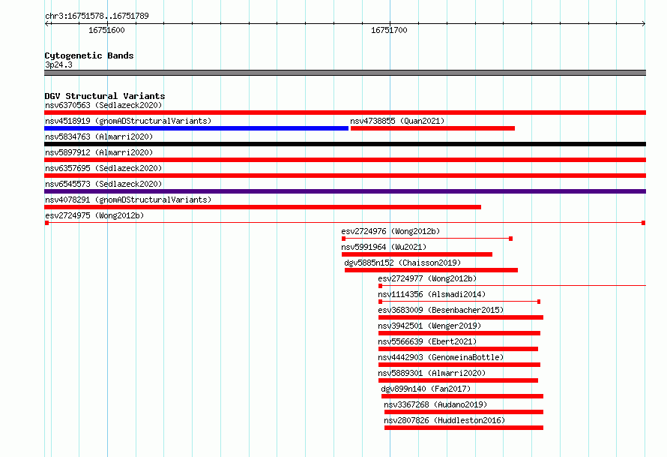The height and width of the screenshot is (457, 667).
Task: Open variant nsv3367268 (Audano2019) label
Action: coord(435,404)
